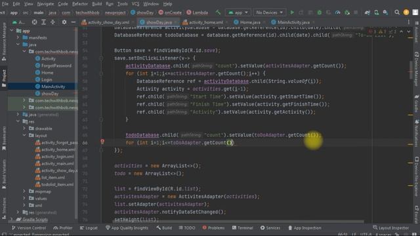The image size is (420, 236).
Task: Open Device File Explorer right sidebar
Action: click(417, 176)
